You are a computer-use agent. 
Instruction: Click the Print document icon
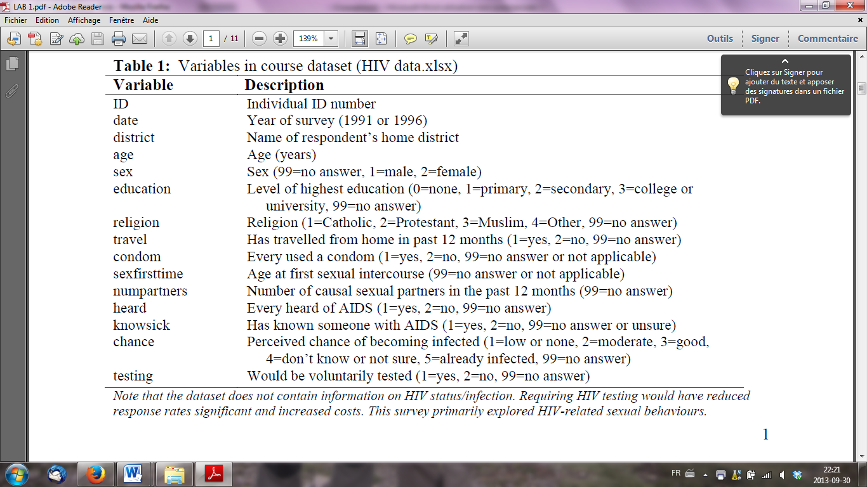(119, 39)
